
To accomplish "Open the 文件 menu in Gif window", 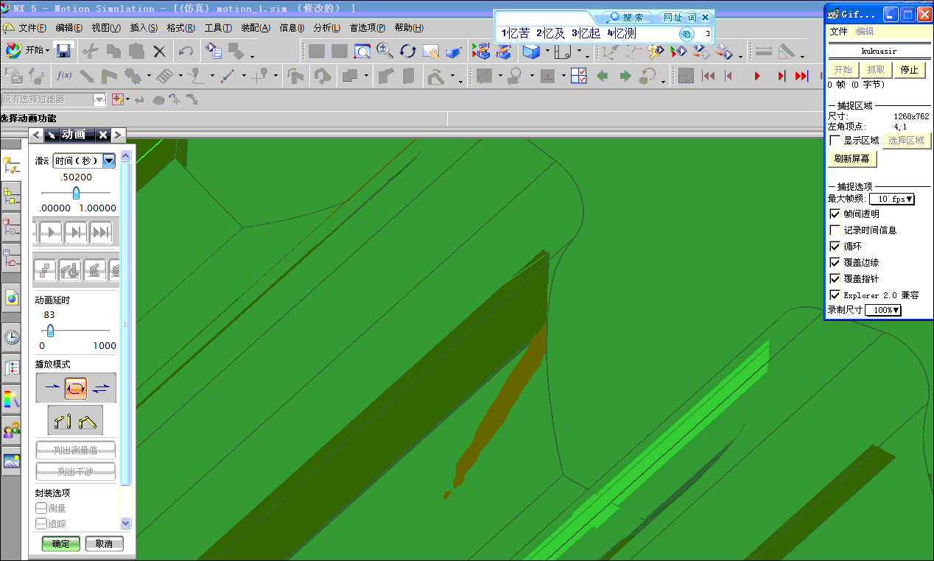I will coord(838,32).
